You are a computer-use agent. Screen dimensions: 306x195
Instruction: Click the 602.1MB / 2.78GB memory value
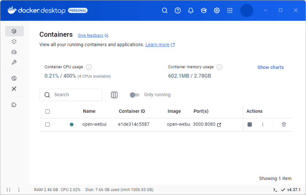(190, 76)
